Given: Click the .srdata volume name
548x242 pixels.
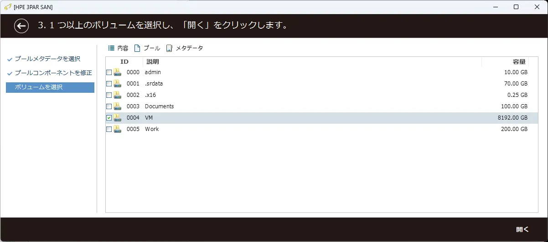Looking at the screenshot, I should [x=154, y=84].
